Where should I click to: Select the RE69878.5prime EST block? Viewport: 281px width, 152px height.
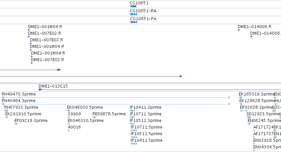click(x=94, y=117)
